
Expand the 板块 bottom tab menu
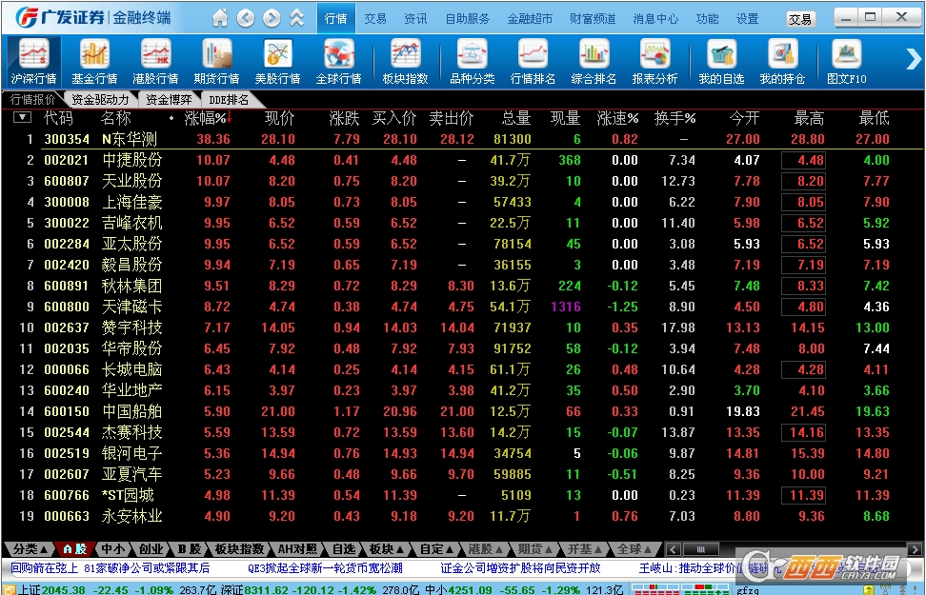(x=386, y=549)
